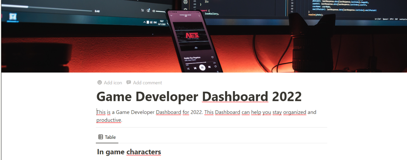Click the 'In game characters' database heading

(x=129, y=152)
